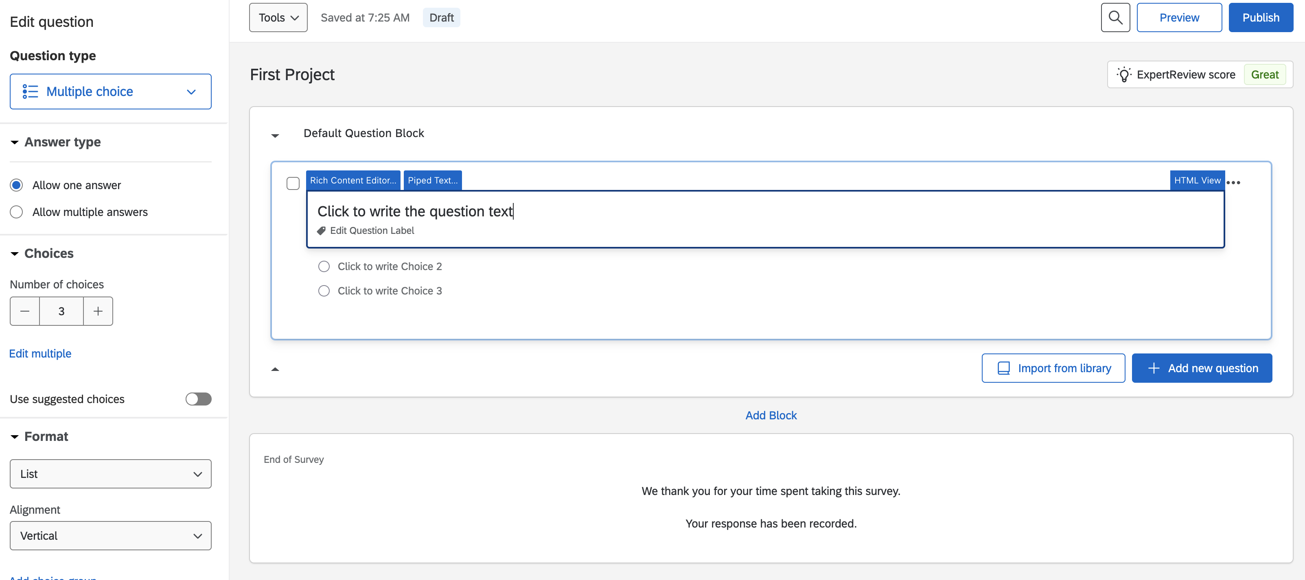Open the Tools dropdown menu
Image resolution: width=1305 pixels, height=580 pixels.
[278, 18]
